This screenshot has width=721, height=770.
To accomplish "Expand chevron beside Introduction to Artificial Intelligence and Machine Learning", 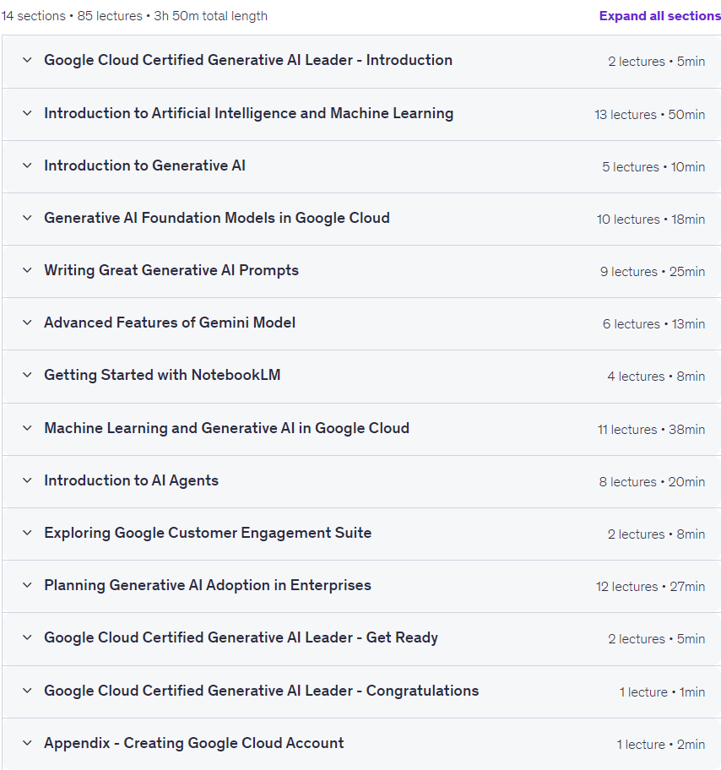I will (x=28, y=113).
